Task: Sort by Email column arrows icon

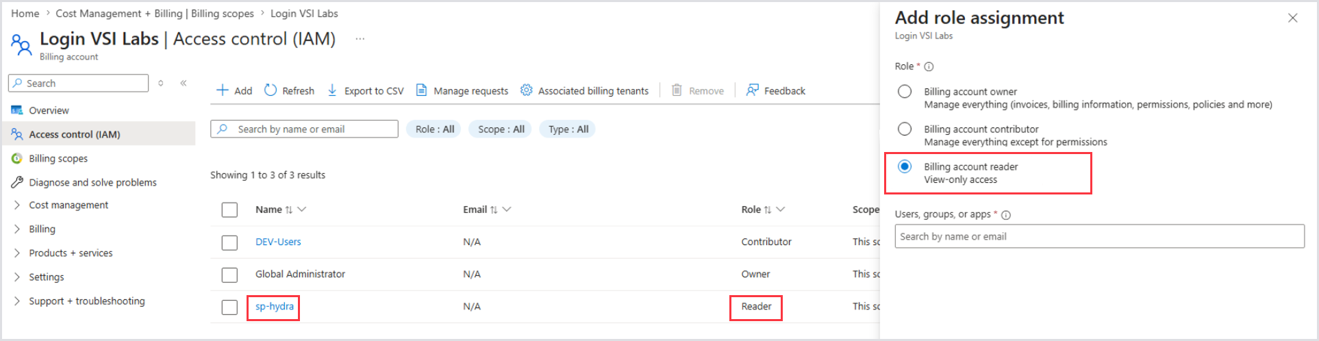Action: pyautogui.click(x=494, y=210)
